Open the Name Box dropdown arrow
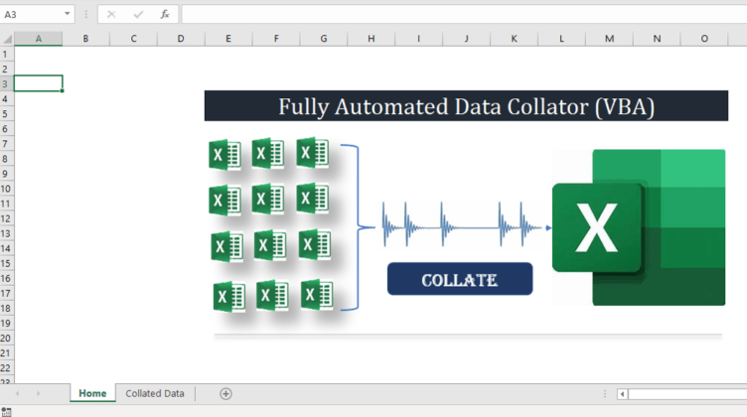The width and height of the screenshot is (747, 417). coord(68,14)
